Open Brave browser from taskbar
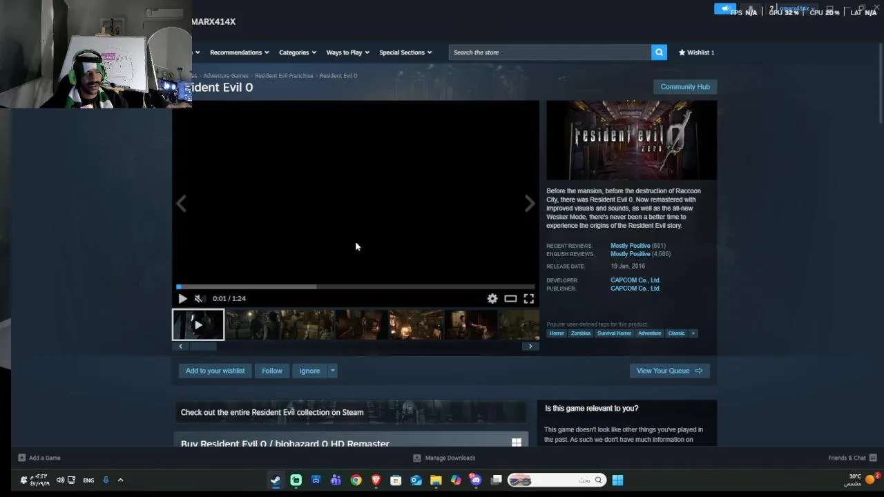The image size is (884, 497). click(x=376, y=480)
